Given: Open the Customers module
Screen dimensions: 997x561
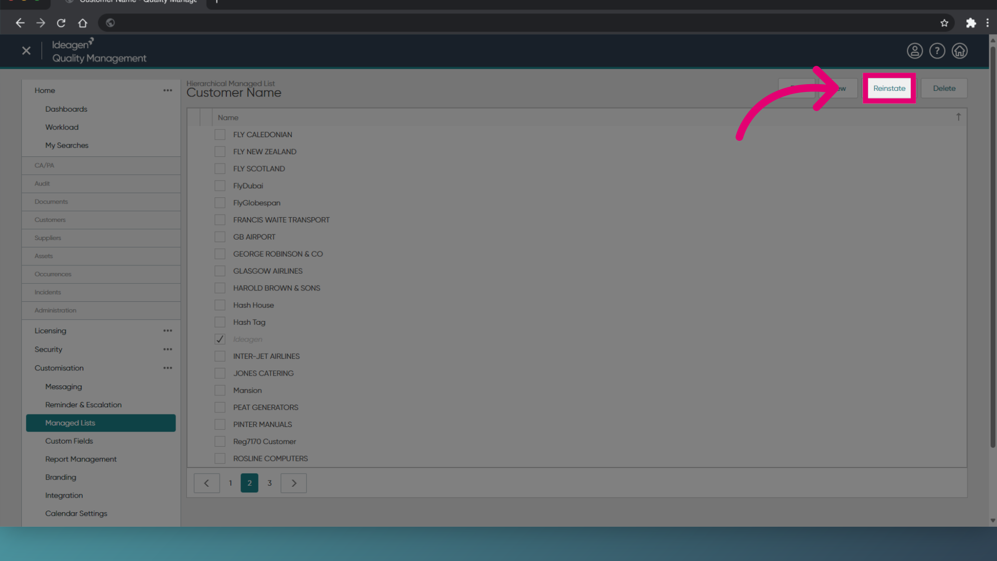Looking at the screenshot, I should pos(101,220).
